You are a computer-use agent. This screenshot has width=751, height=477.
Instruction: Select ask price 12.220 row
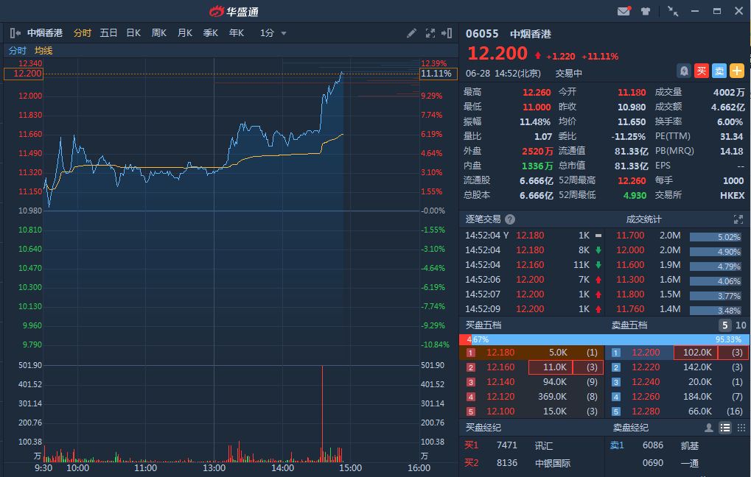pos(677,367)
